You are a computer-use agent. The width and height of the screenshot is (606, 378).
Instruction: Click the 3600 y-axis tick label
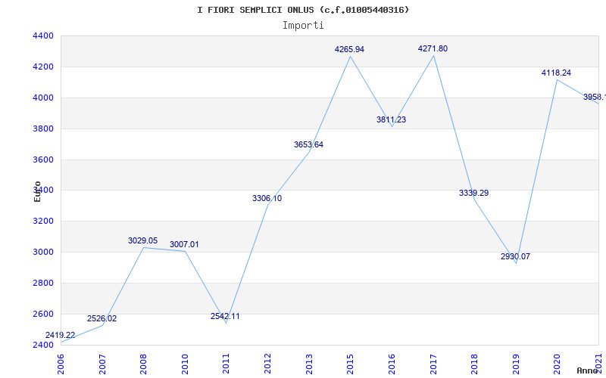pos(42,160)
